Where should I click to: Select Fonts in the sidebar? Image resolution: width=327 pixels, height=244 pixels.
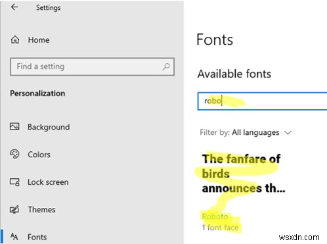coord(37,237)
